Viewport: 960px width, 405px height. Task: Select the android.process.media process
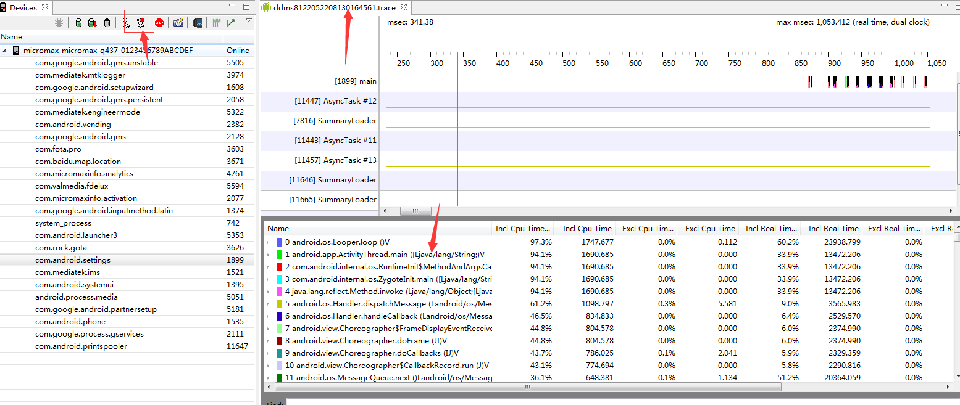tap(127, 297)
